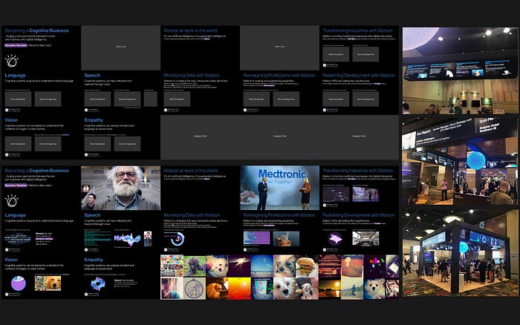Click the Data Visualization placeholder under wireframe Vision

click(18, 144)
